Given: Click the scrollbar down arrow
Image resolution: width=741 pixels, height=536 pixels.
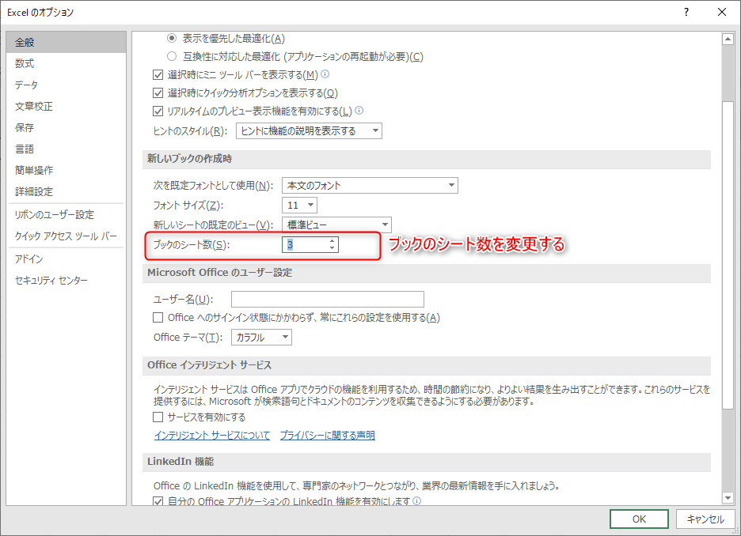Looking at the screenshot, I should 728,498.
